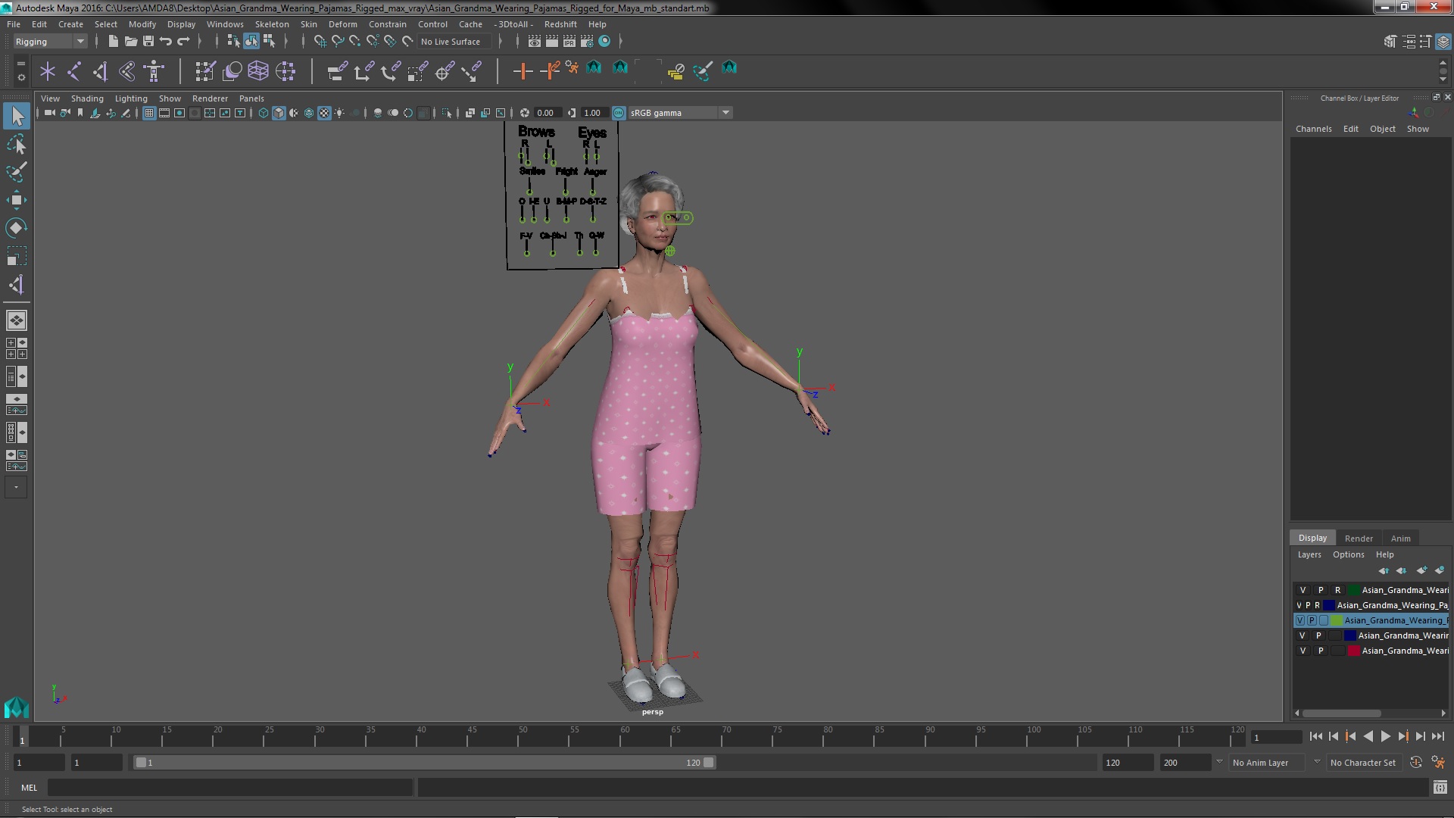Click the auto keyframe toggle icon
This screenshot has width=1454, height=818.
click(x=1415, y=763)
